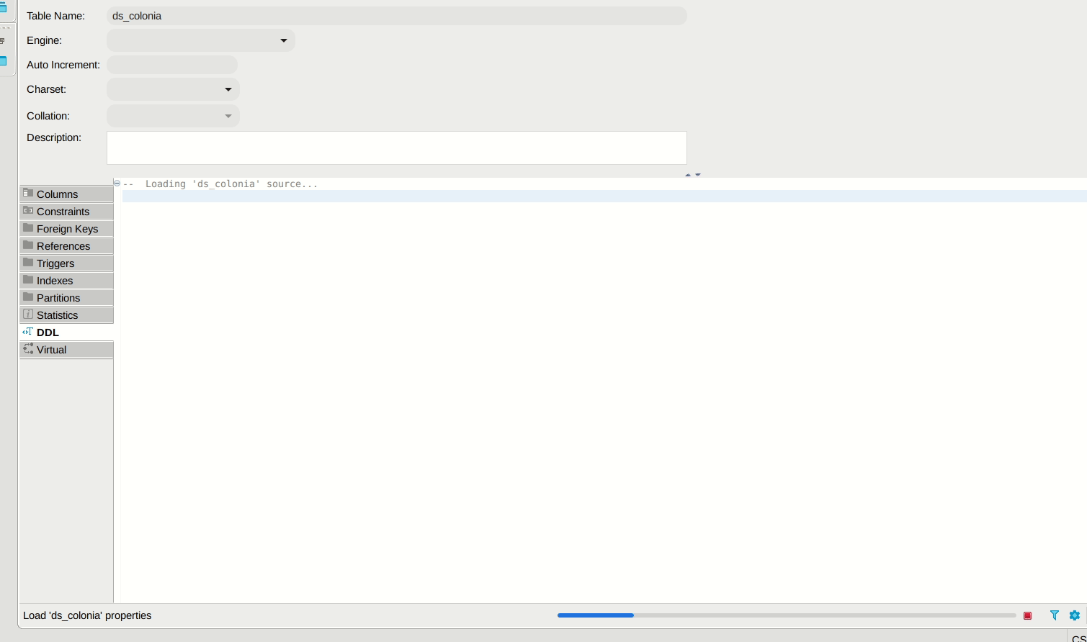Click the Foreign Keys folder icon
The width and height of the screenshot is (1087, 642).
pyautogui.click(x=28, y=227)
